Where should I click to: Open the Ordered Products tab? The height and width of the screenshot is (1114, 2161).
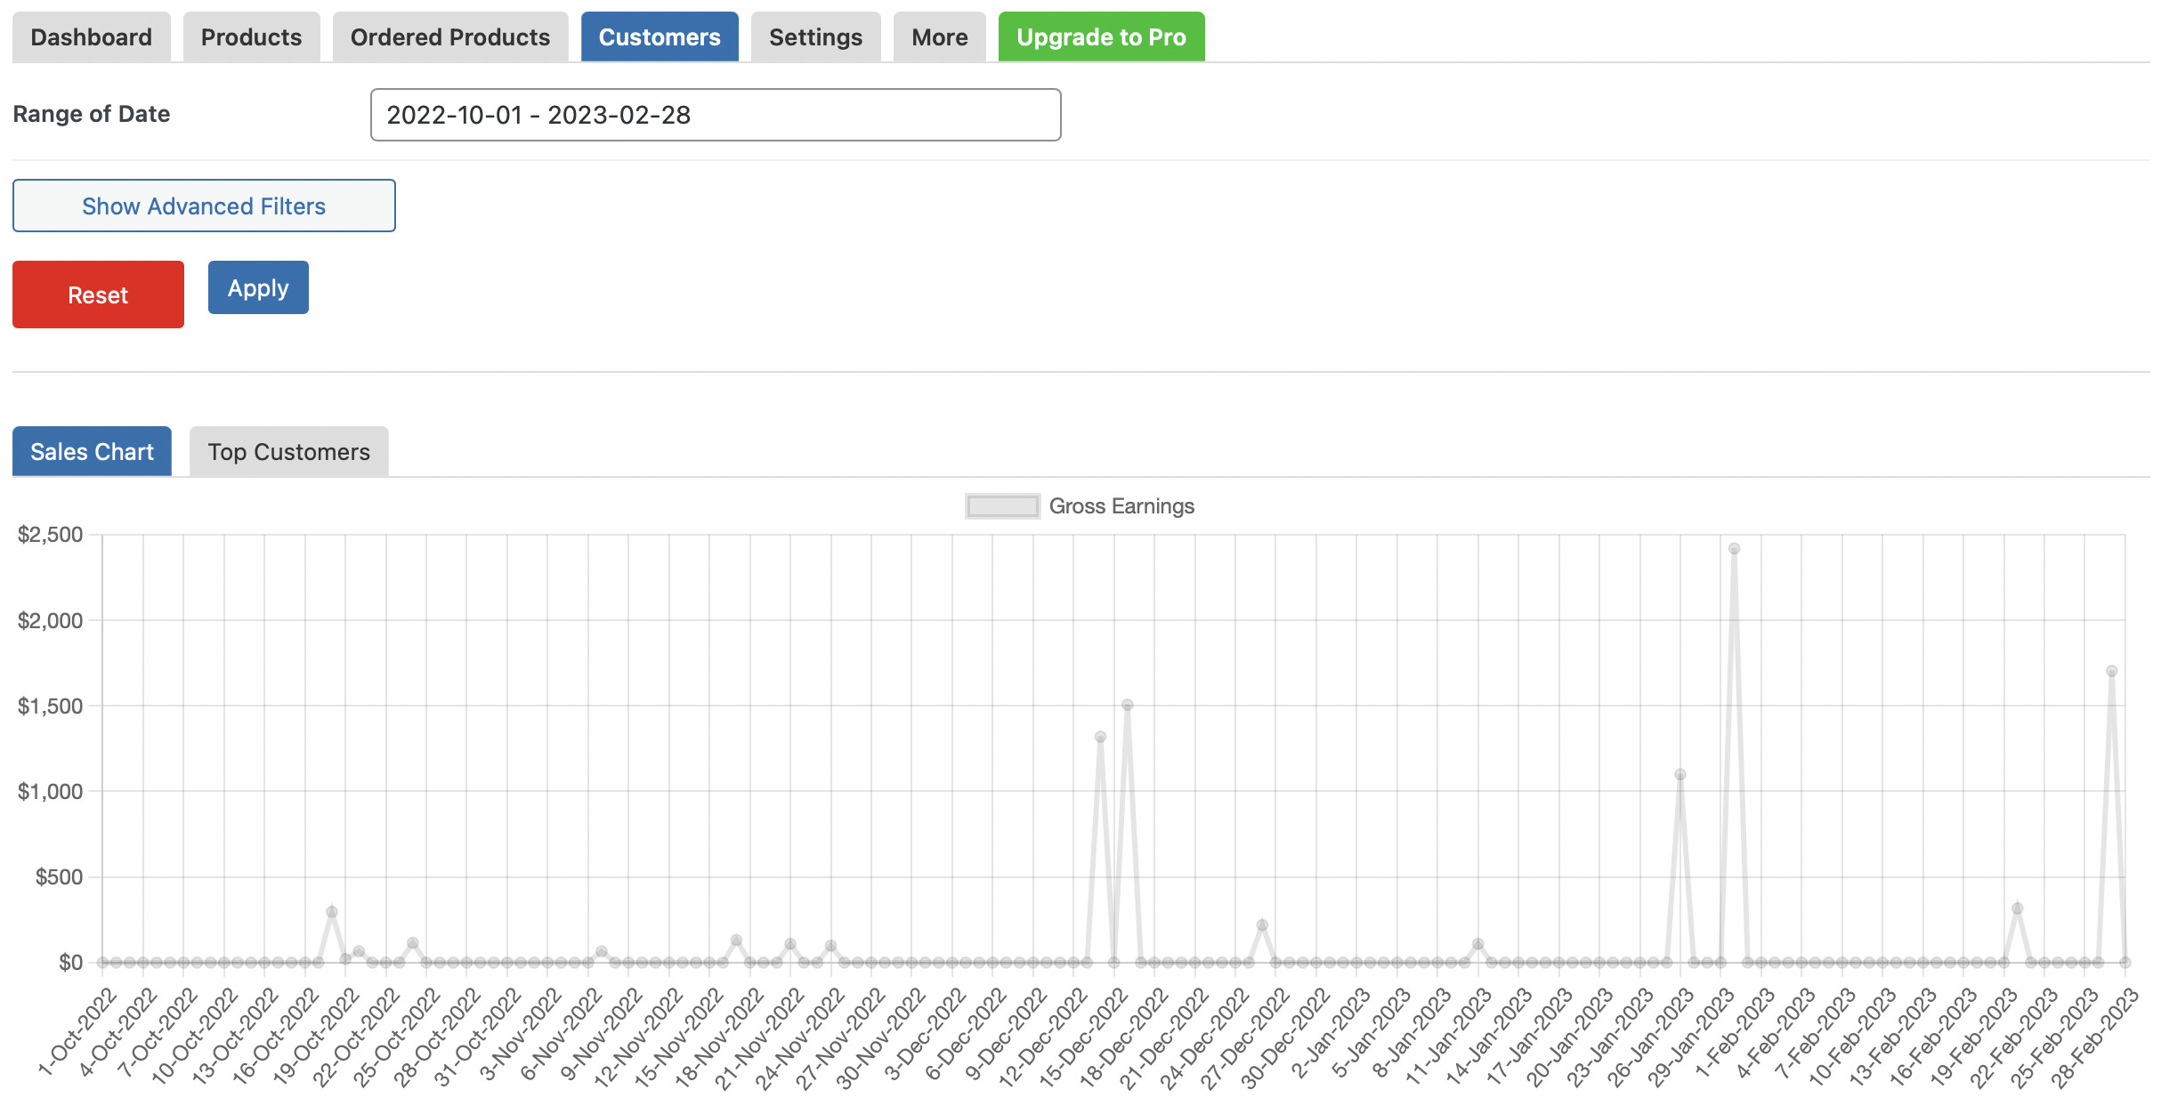[449, 37]
